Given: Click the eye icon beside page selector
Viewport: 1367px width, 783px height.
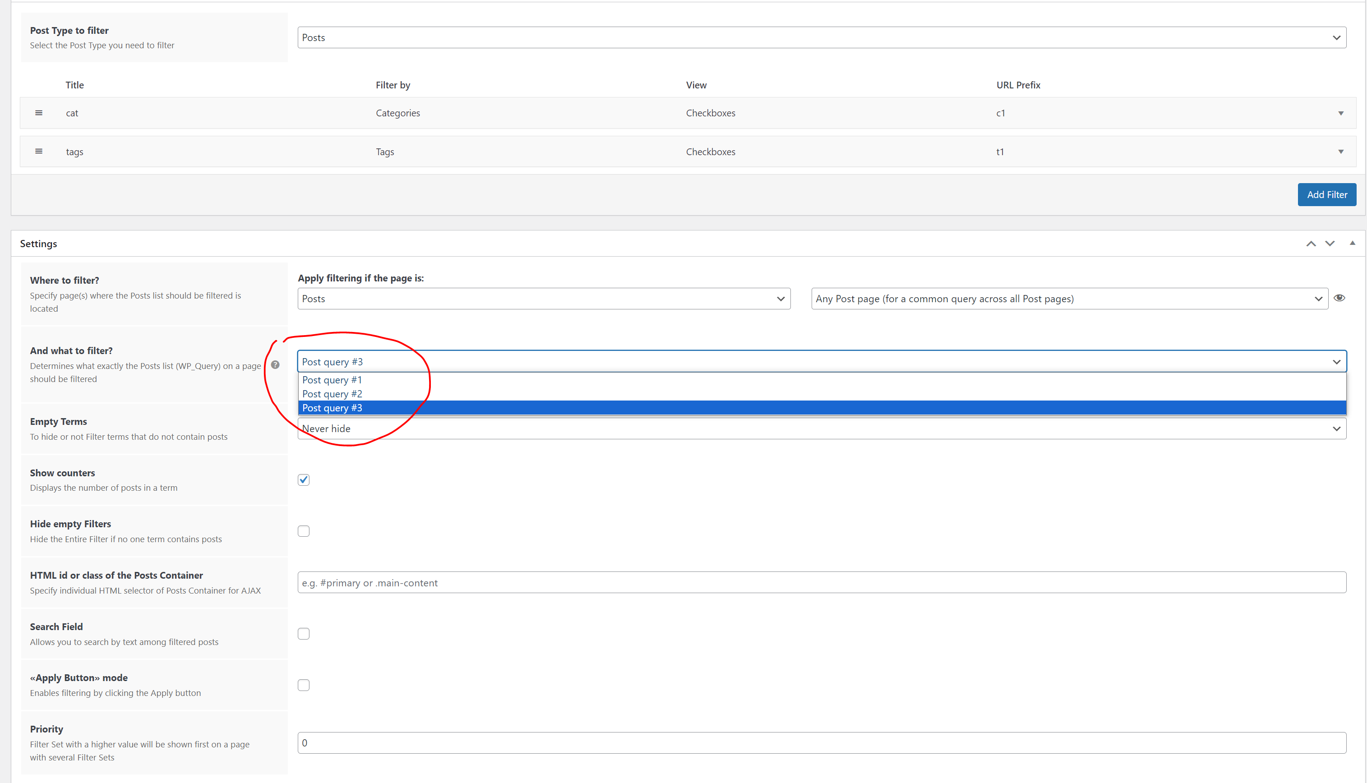Looking at the screenshot, I should coord(1339,298).
